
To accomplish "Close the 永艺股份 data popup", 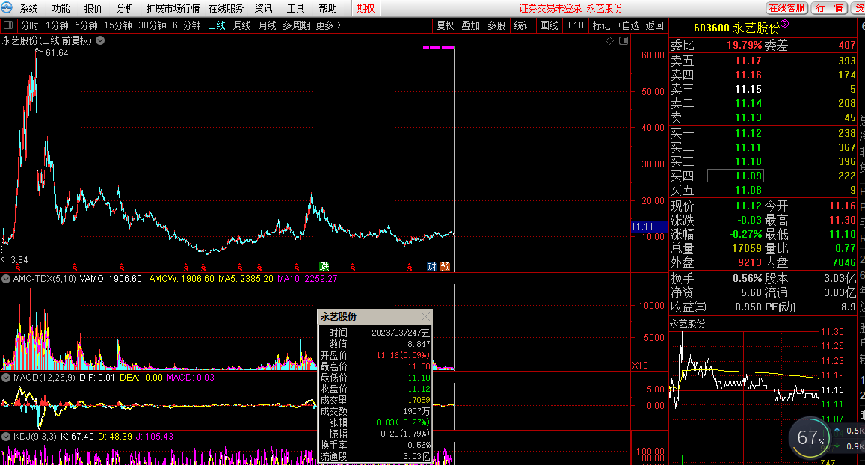I will [x=425, y=317].
